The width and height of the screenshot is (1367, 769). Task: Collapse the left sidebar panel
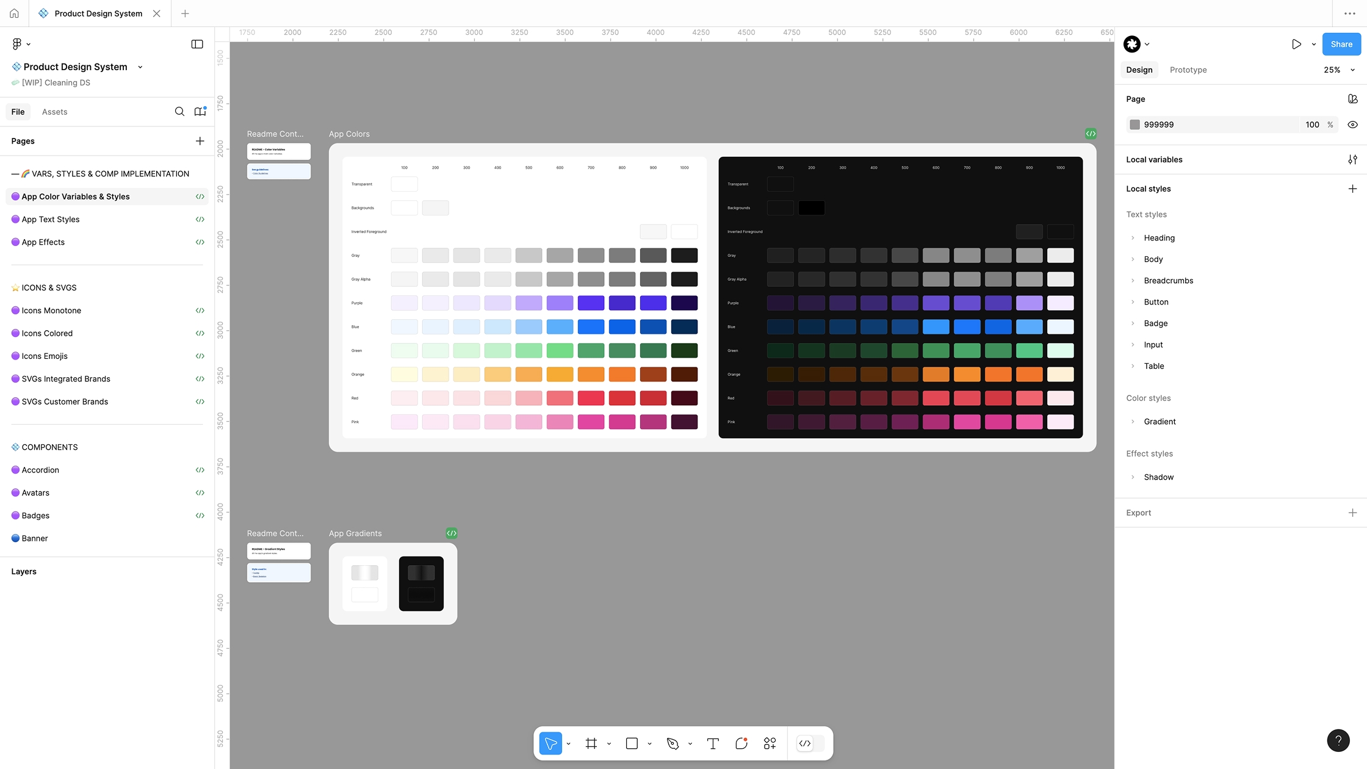click(197, 44)
